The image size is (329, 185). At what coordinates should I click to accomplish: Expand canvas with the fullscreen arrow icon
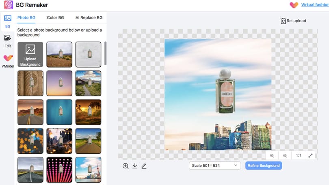pos(311,155)
